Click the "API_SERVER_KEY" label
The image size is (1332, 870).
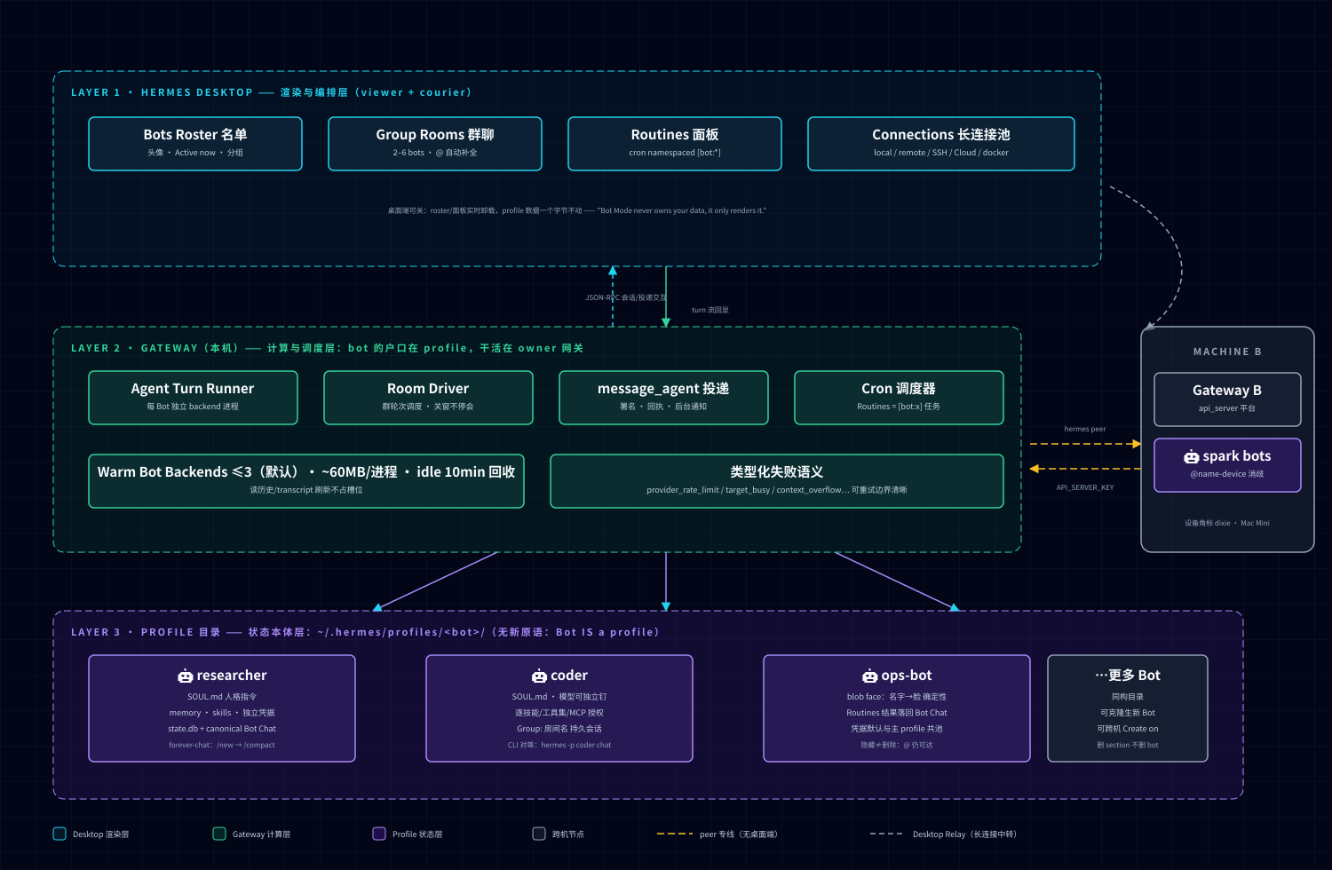click(x=1085, y=487)
